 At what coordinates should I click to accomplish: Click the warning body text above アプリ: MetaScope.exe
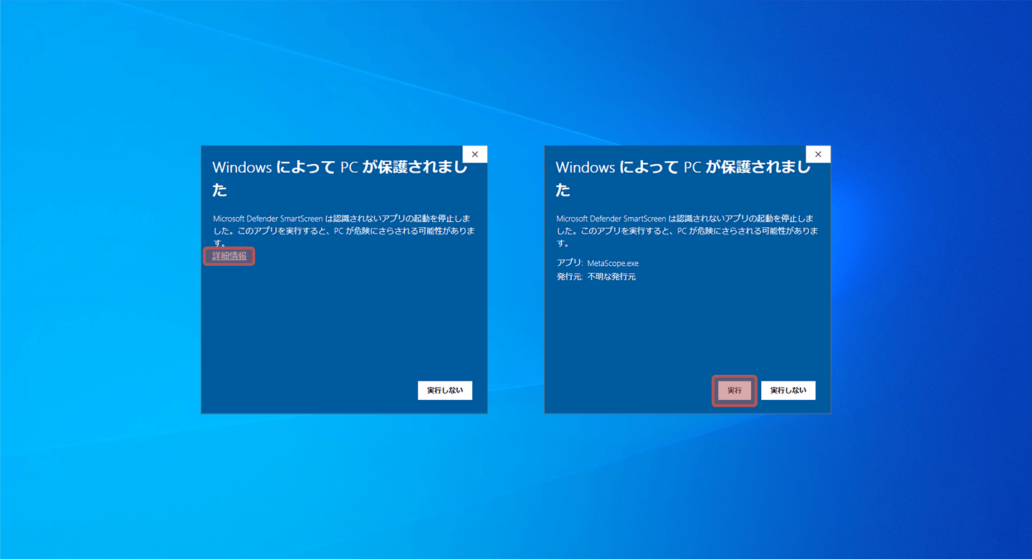click(687, 231)
